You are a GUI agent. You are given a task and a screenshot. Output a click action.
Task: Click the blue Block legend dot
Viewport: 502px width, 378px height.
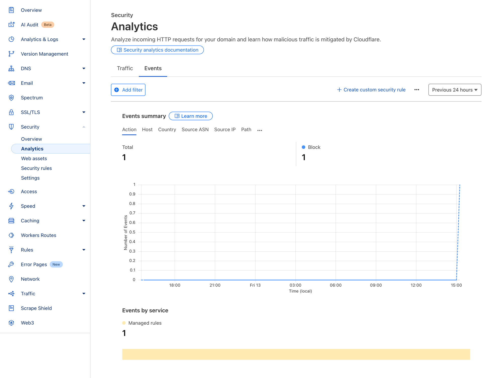tap(303, 147)
